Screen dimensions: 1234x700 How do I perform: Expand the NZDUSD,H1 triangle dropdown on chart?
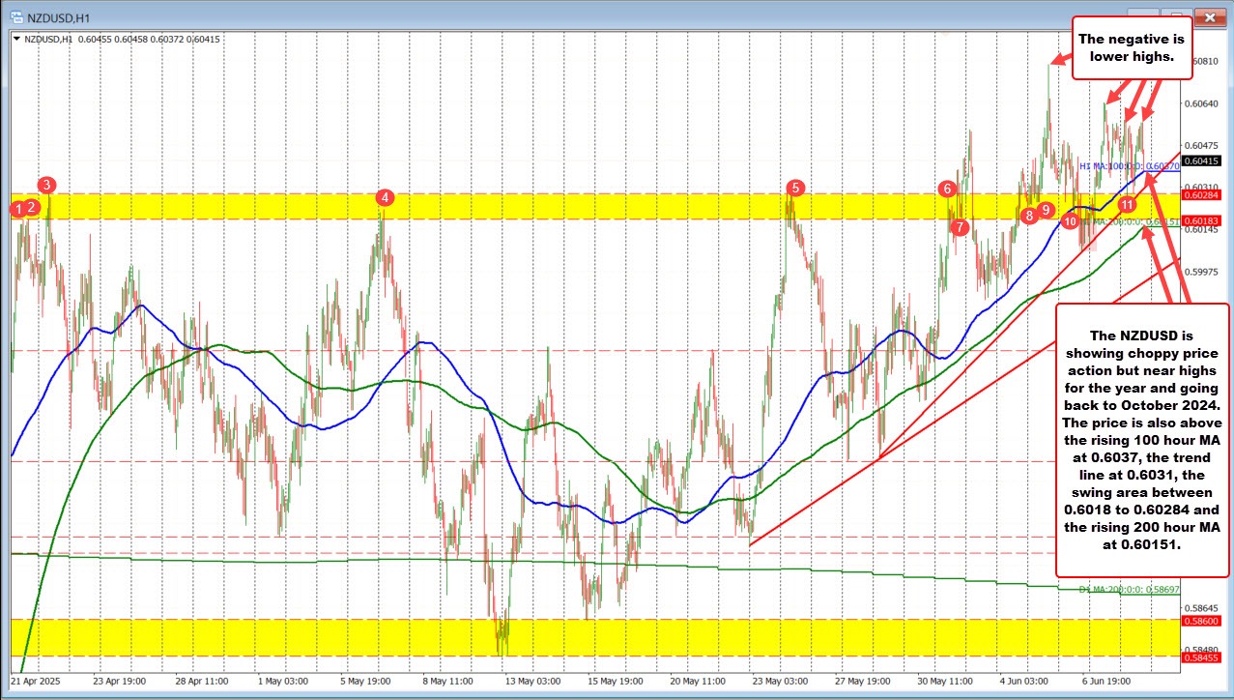pos(16,39)
